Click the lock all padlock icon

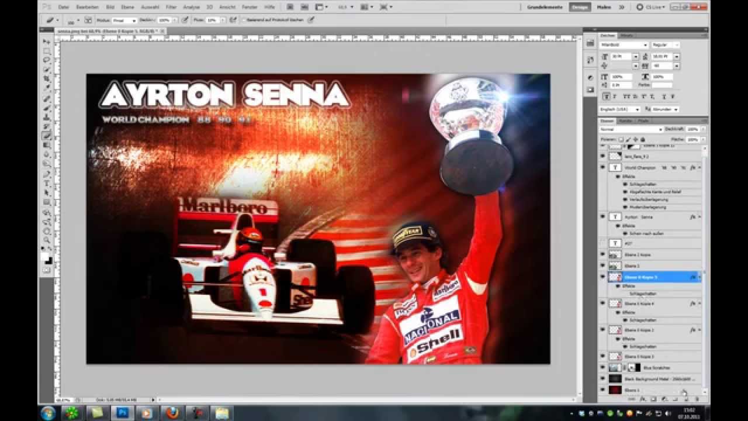pos(643,139)
